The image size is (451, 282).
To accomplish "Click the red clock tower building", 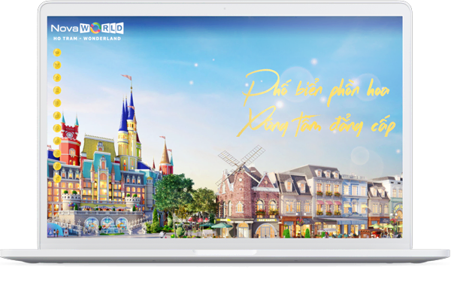I will [70, 141].
